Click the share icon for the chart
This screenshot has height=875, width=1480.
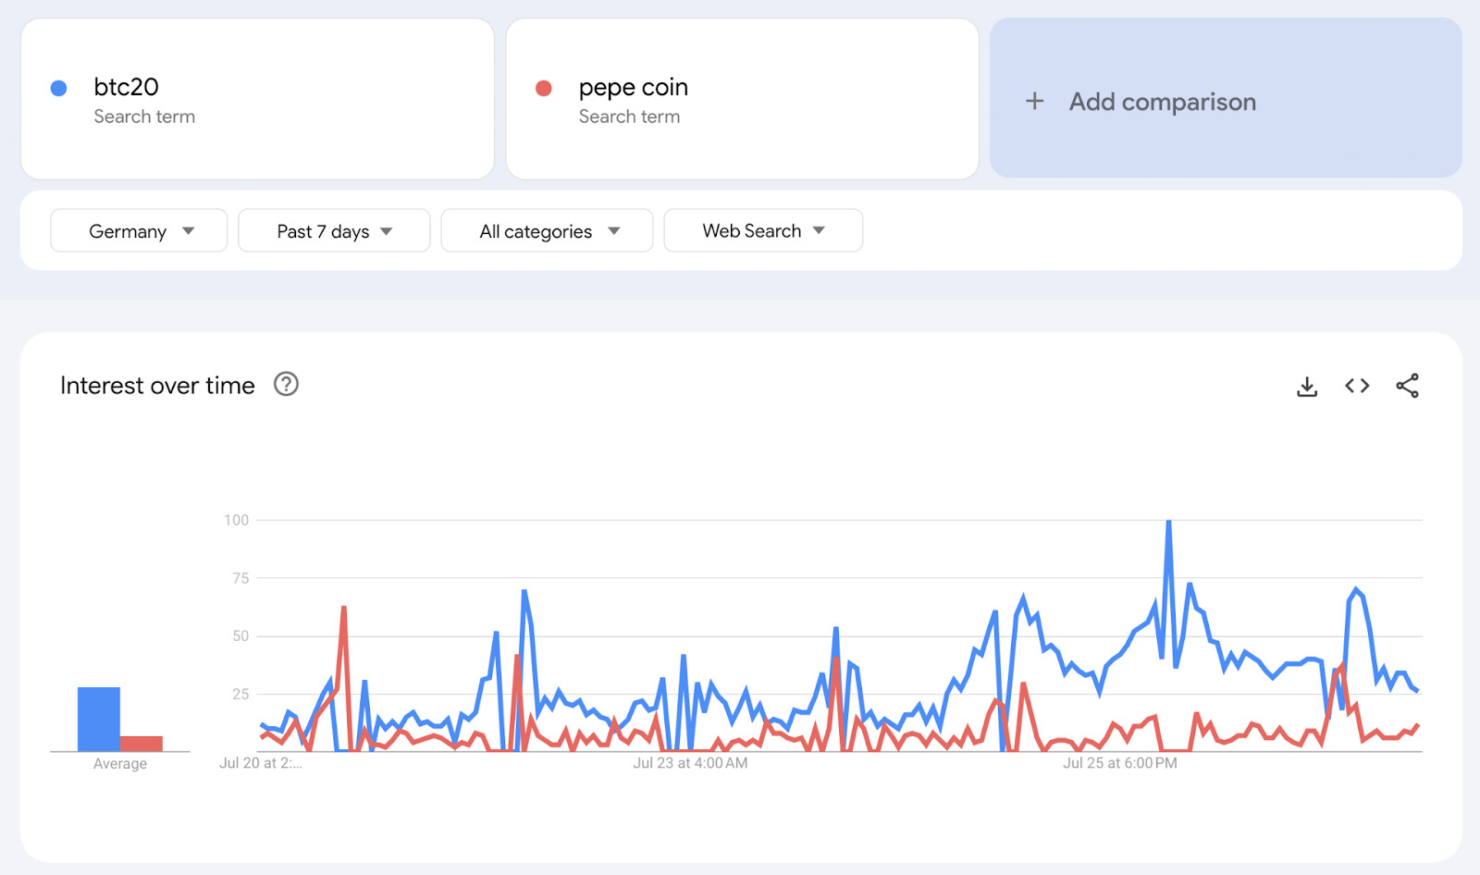[1407, 386]
